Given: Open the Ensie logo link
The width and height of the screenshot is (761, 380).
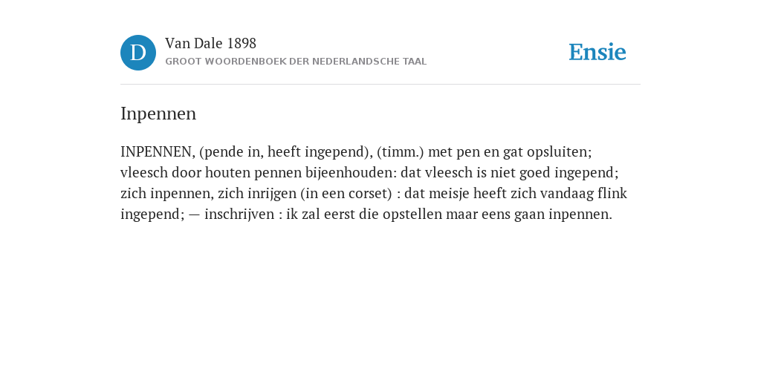Looking at the screenshot, I should click(x=598, y=53).
